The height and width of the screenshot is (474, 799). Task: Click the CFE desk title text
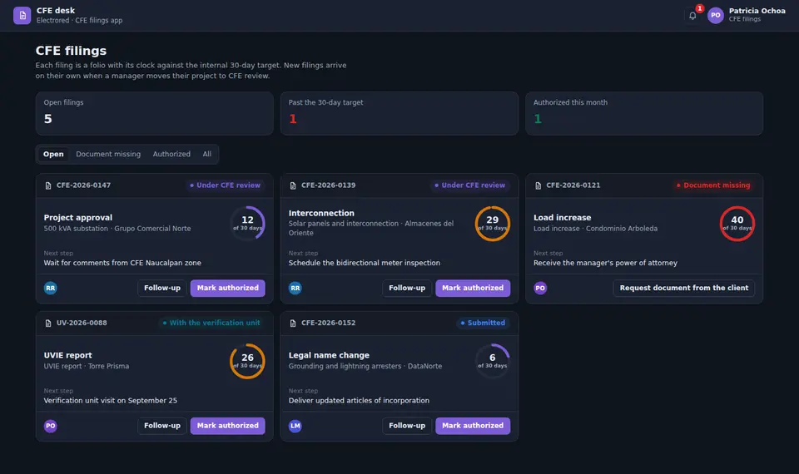tap(56, 11)
